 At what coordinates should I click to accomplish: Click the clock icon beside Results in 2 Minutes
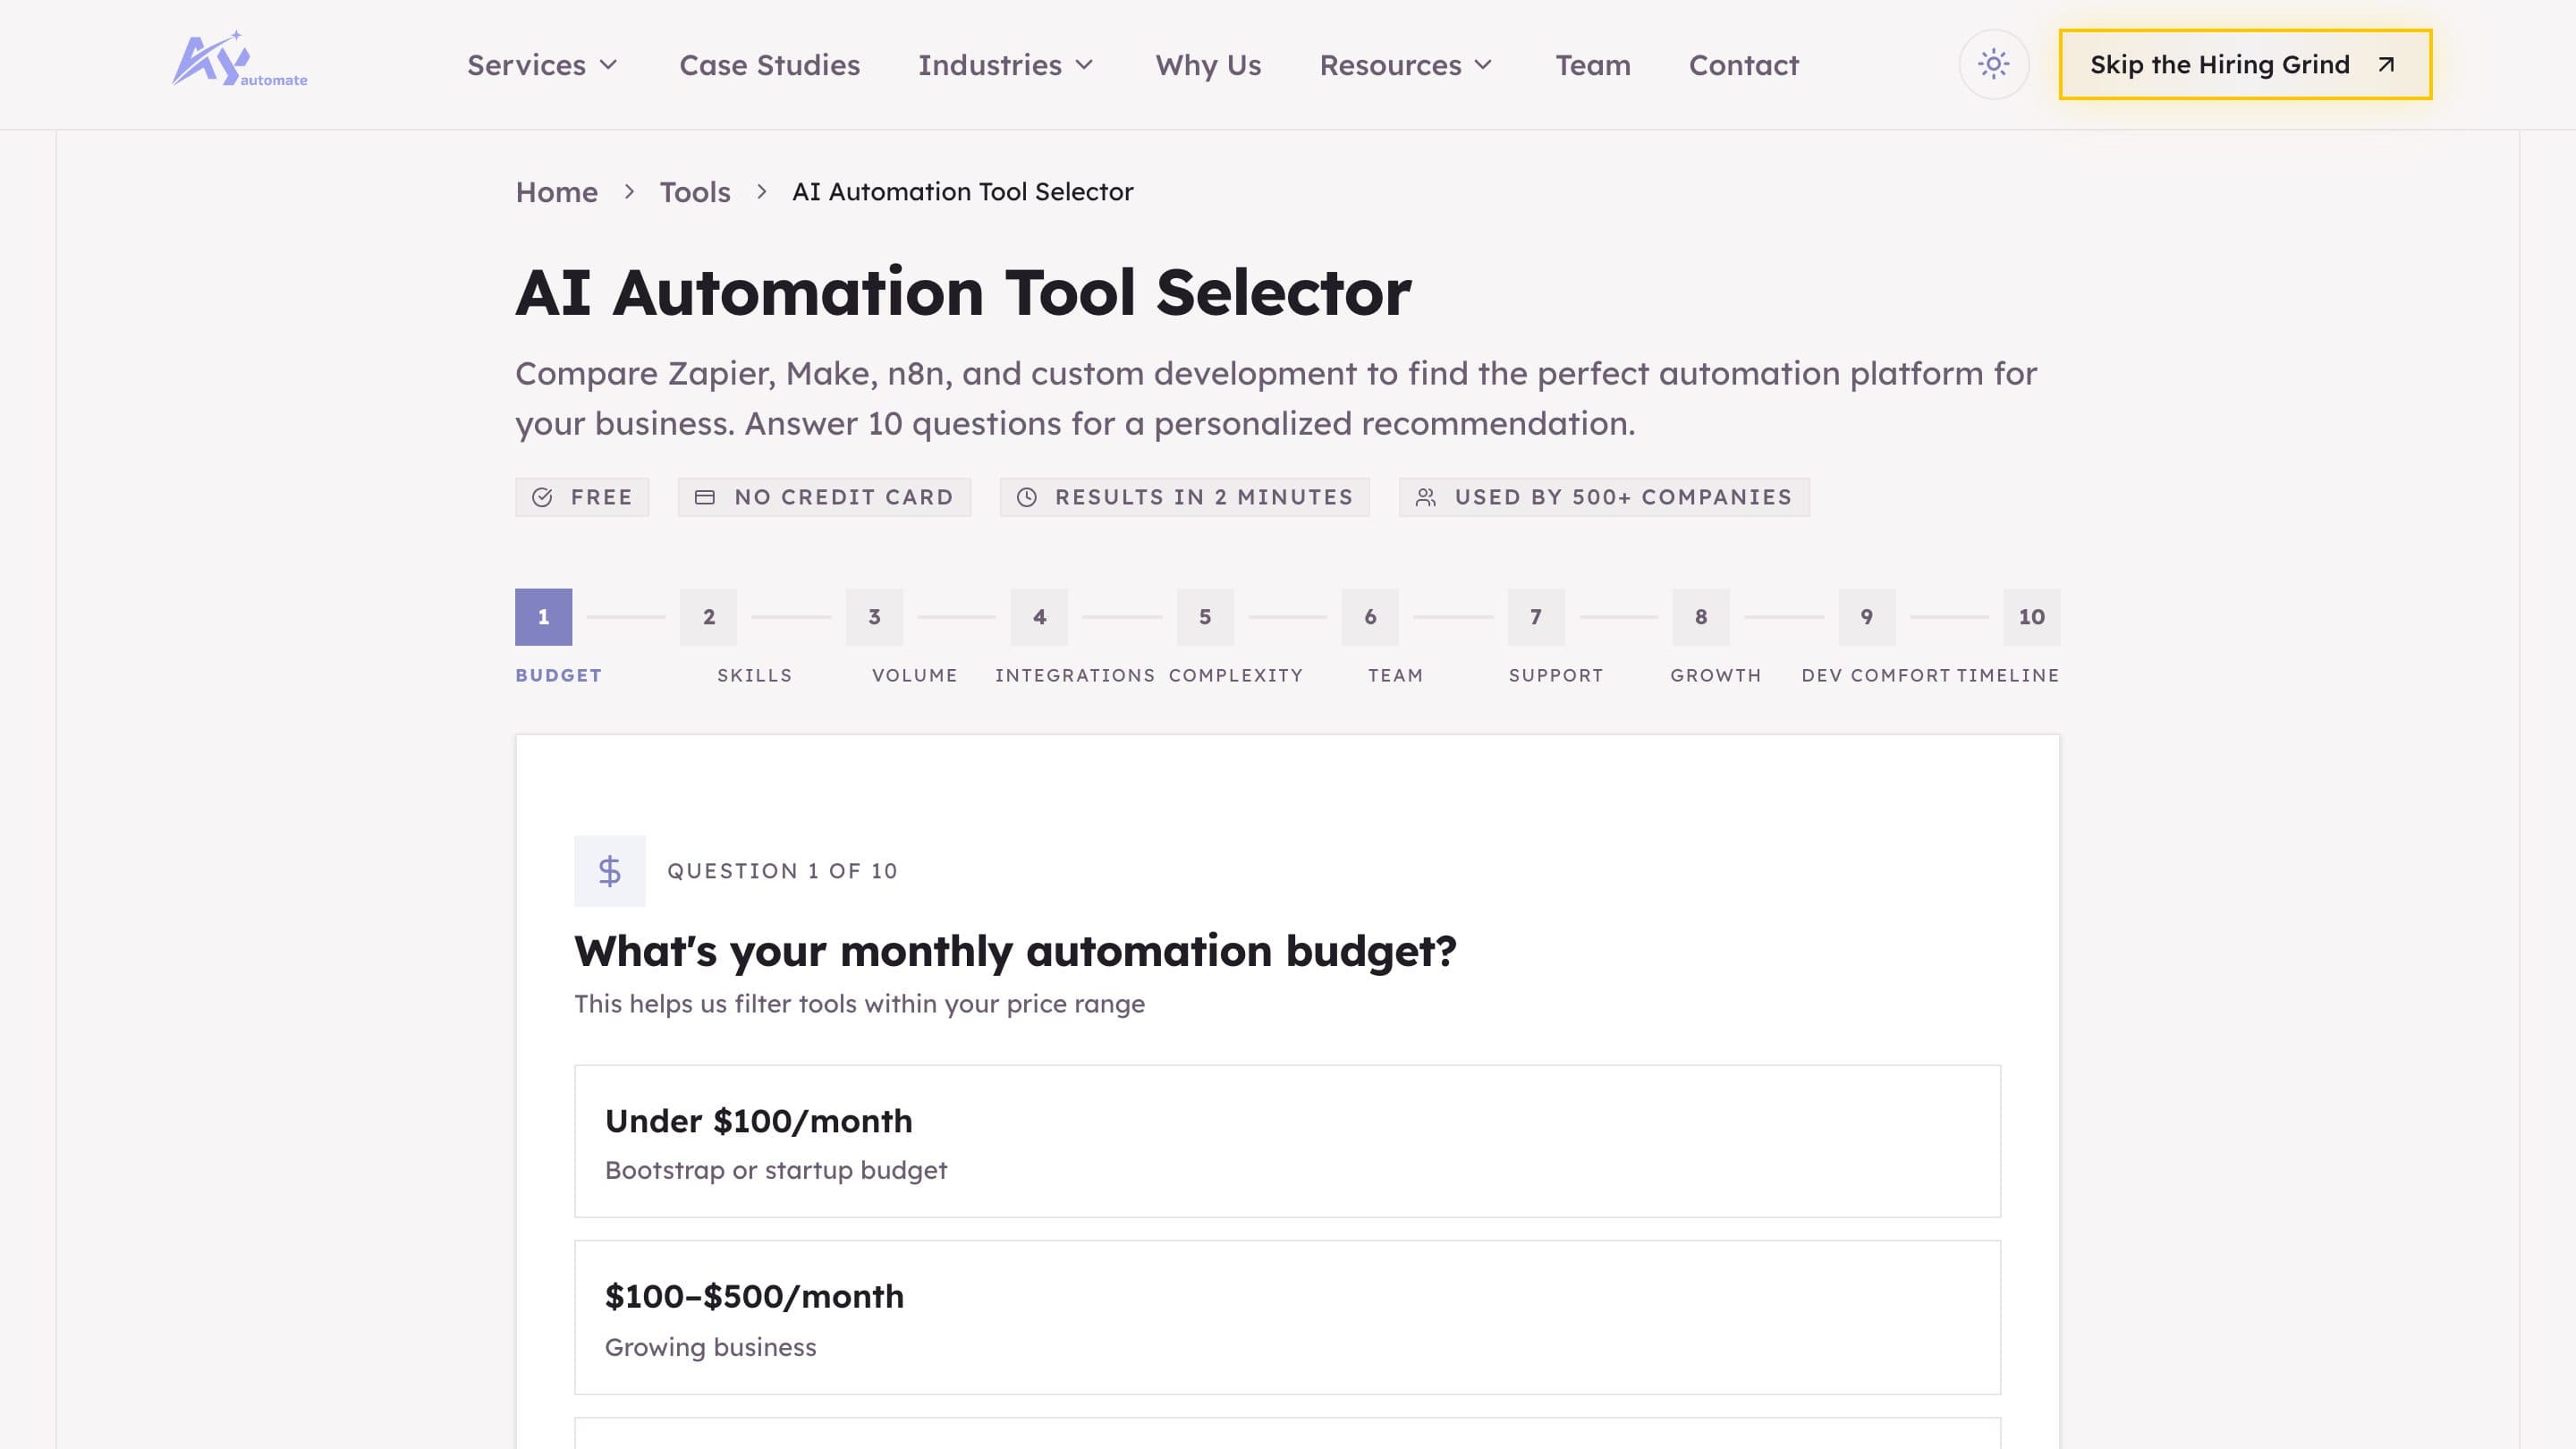[1027, 497]
